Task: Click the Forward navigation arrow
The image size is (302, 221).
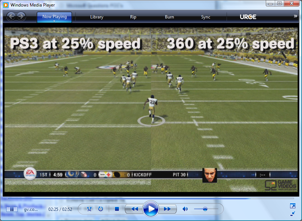Action: [21, 16]
